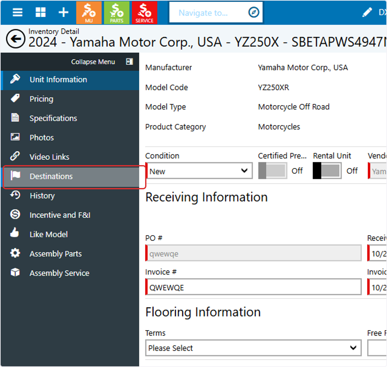
Task: Go back using the circled arrow
Action: (x=15, y=39)
